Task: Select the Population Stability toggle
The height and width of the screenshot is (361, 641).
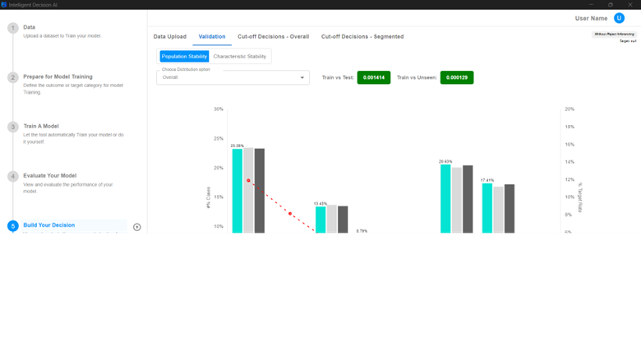Action: (x=184, y=57)
